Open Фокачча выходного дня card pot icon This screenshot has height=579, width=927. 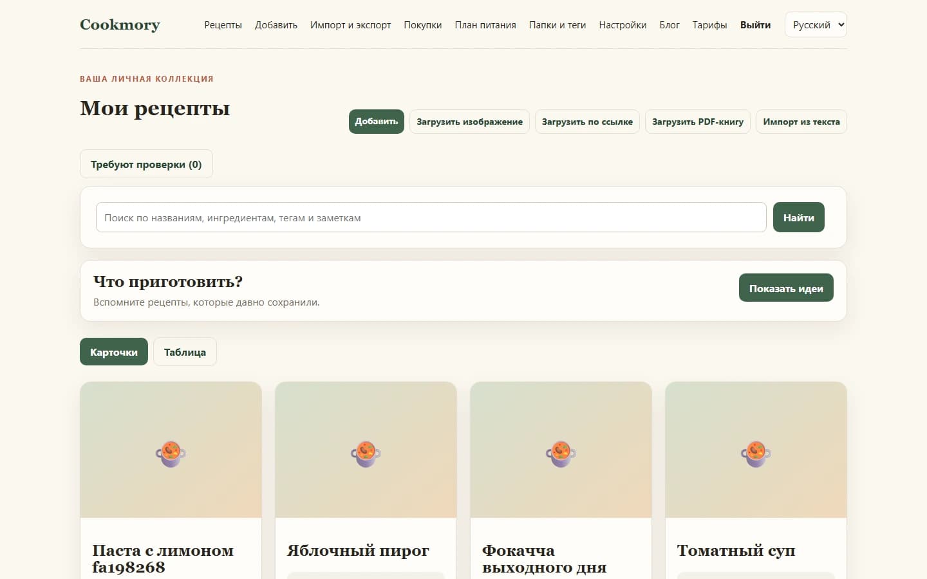click(561, 454)
